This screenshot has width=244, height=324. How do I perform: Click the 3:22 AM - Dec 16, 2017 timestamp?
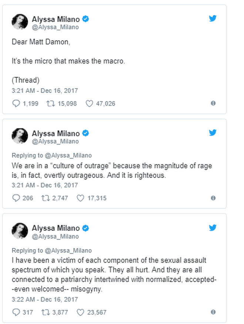click(x=45, y=300)
